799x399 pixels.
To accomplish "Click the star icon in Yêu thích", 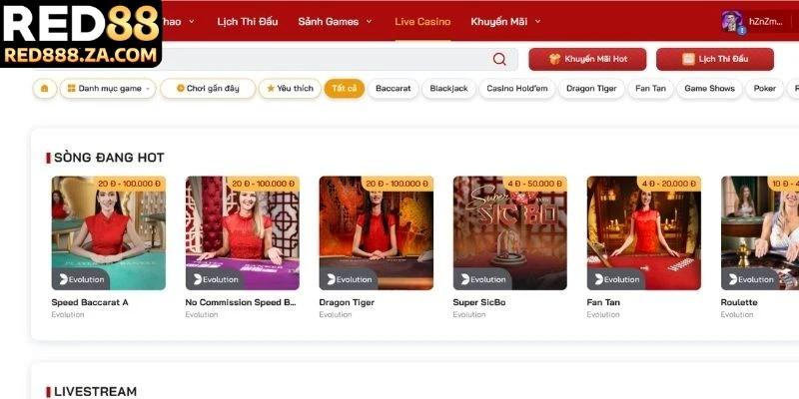I will click(x=271, y=88).
